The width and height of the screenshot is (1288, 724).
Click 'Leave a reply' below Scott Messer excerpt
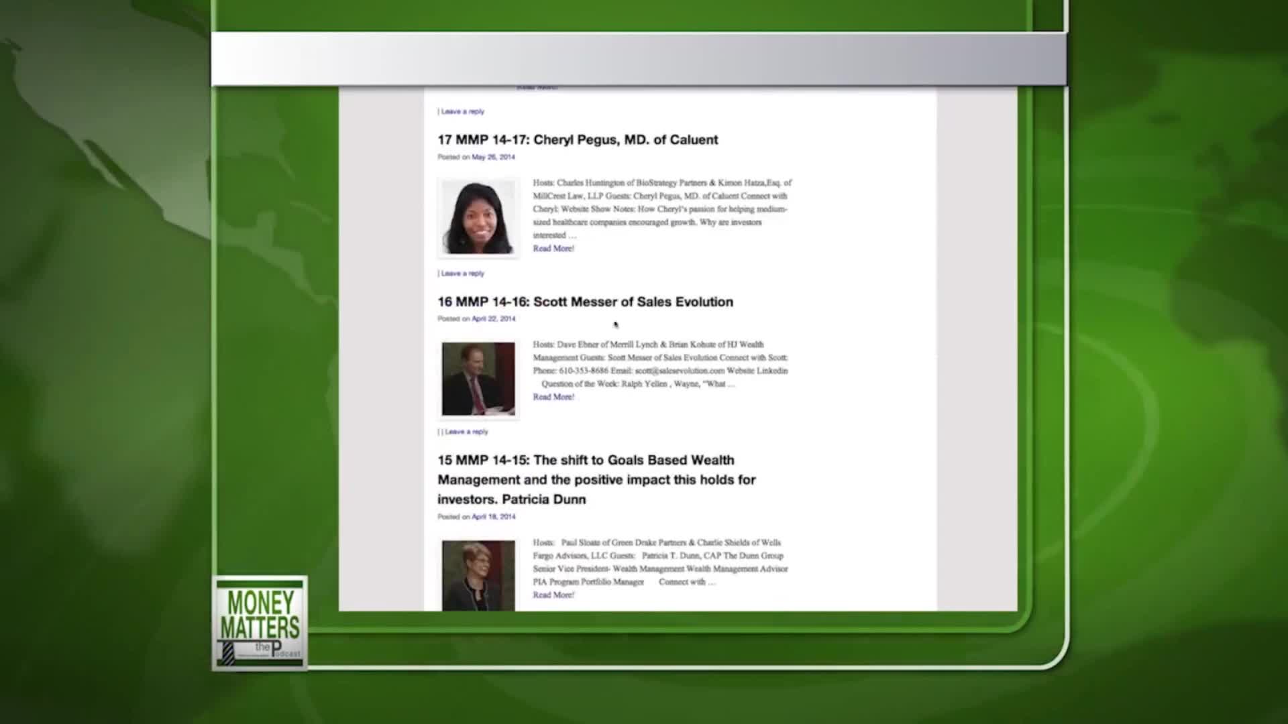pos(466,432)
